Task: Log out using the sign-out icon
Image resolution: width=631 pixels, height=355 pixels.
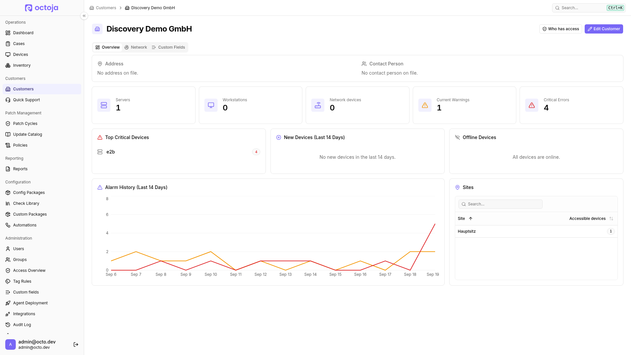Action: coord(76,344)
